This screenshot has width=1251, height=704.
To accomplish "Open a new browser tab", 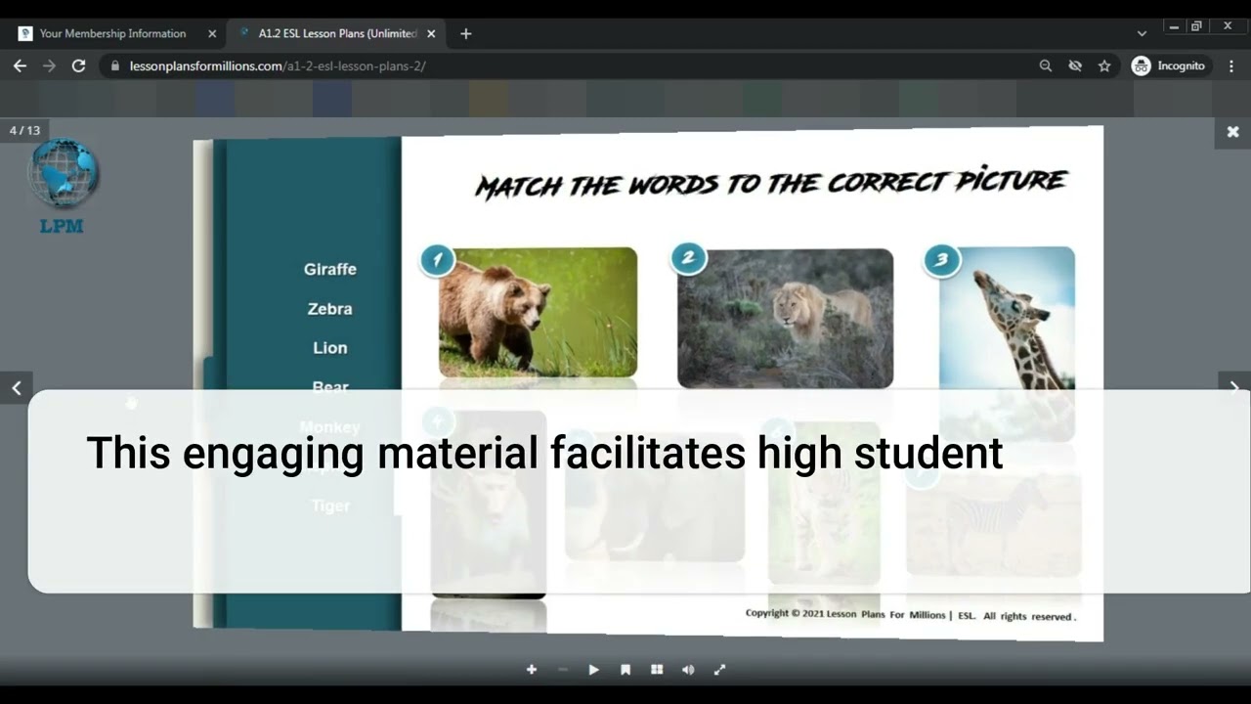I will point(465,33).
